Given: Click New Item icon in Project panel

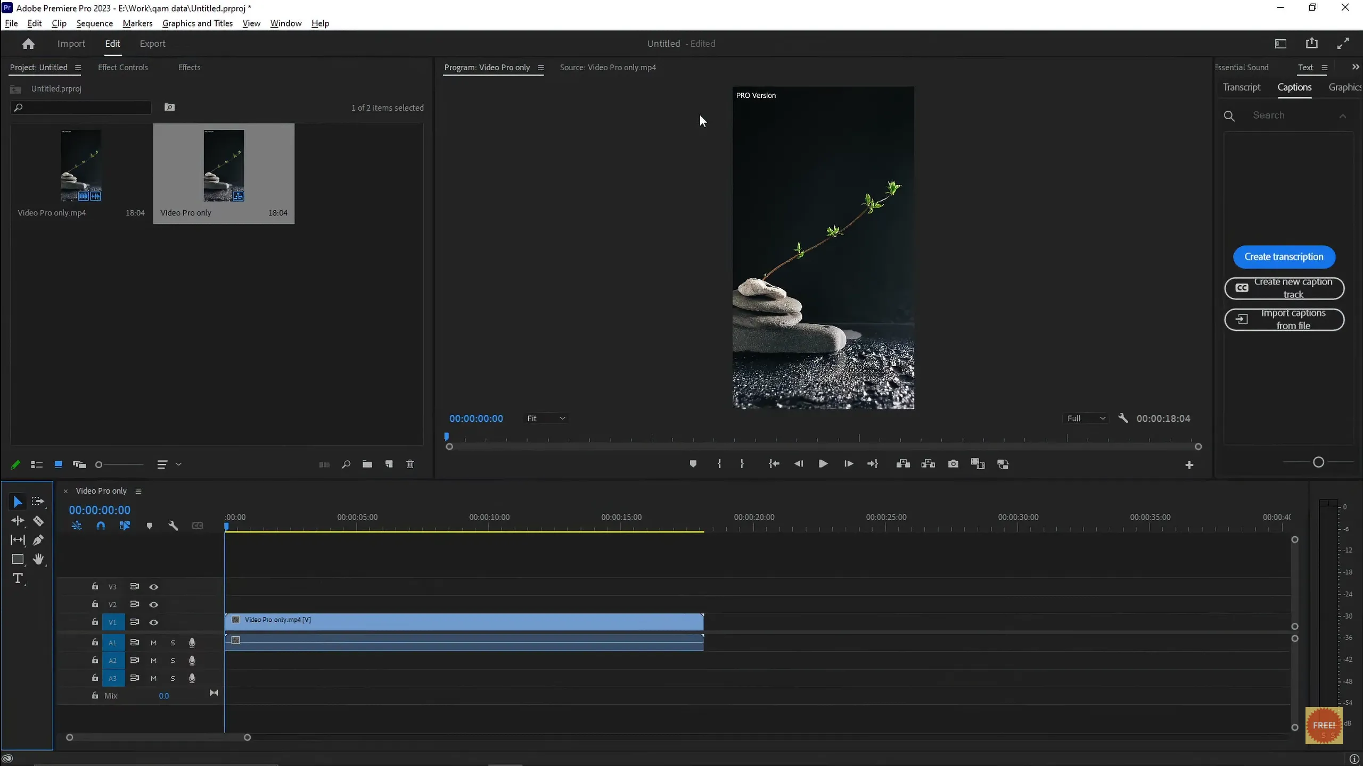Looking at the screenshot, I should click(389, 464).
